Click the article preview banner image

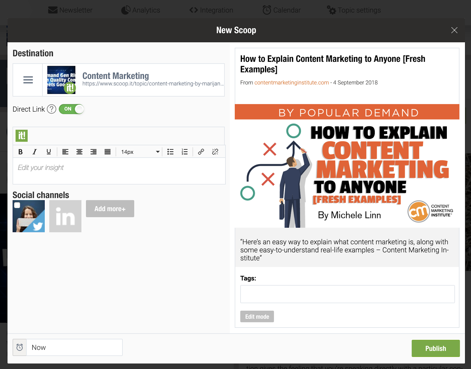click(x=347, y=166)
